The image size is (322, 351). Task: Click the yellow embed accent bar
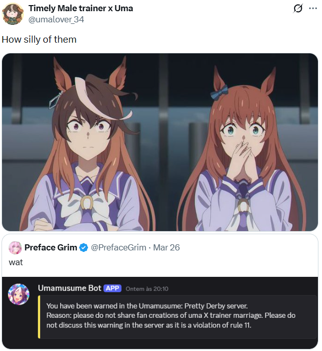(x=39, y=317)
